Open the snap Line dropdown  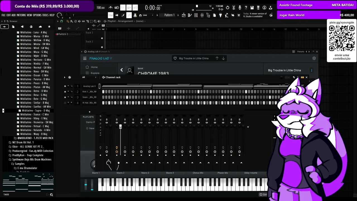click(148, 15)
